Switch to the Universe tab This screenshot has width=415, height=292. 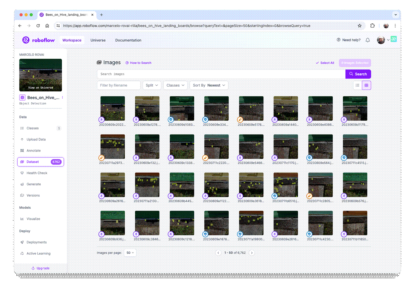98,40
